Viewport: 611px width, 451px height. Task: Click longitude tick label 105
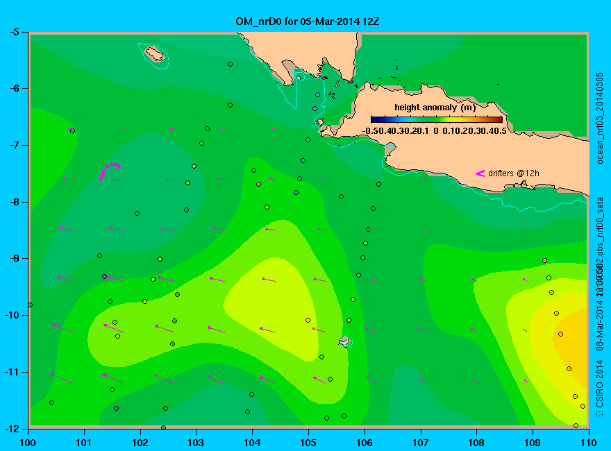[x=308, y=443]
